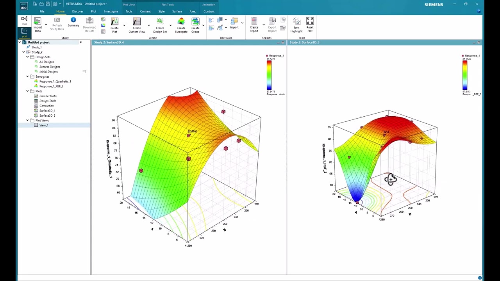
Task: Switch to the Investigate tab
Action: pyautogui.click(x=111, y=11)
